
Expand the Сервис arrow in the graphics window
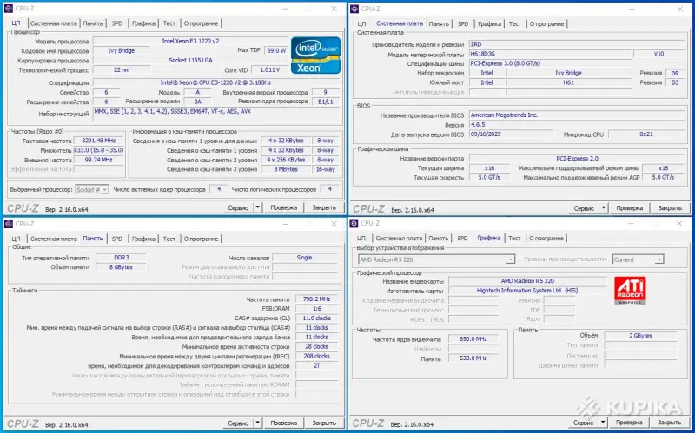603,423
